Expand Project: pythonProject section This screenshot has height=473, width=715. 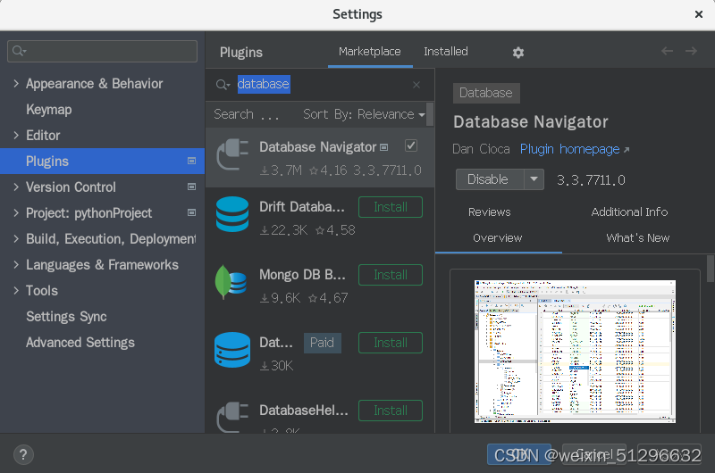[16, 212]
